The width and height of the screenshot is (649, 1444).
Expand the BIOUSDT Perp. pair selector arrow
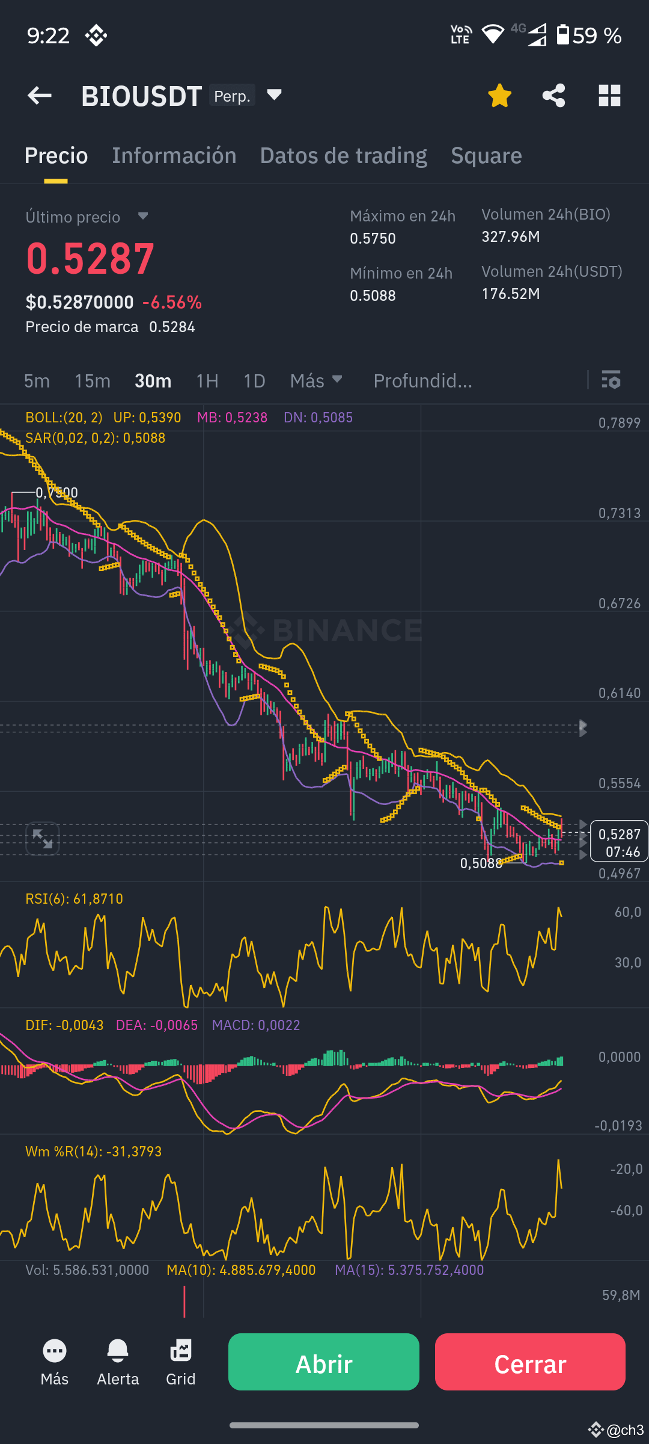(274, 94)
